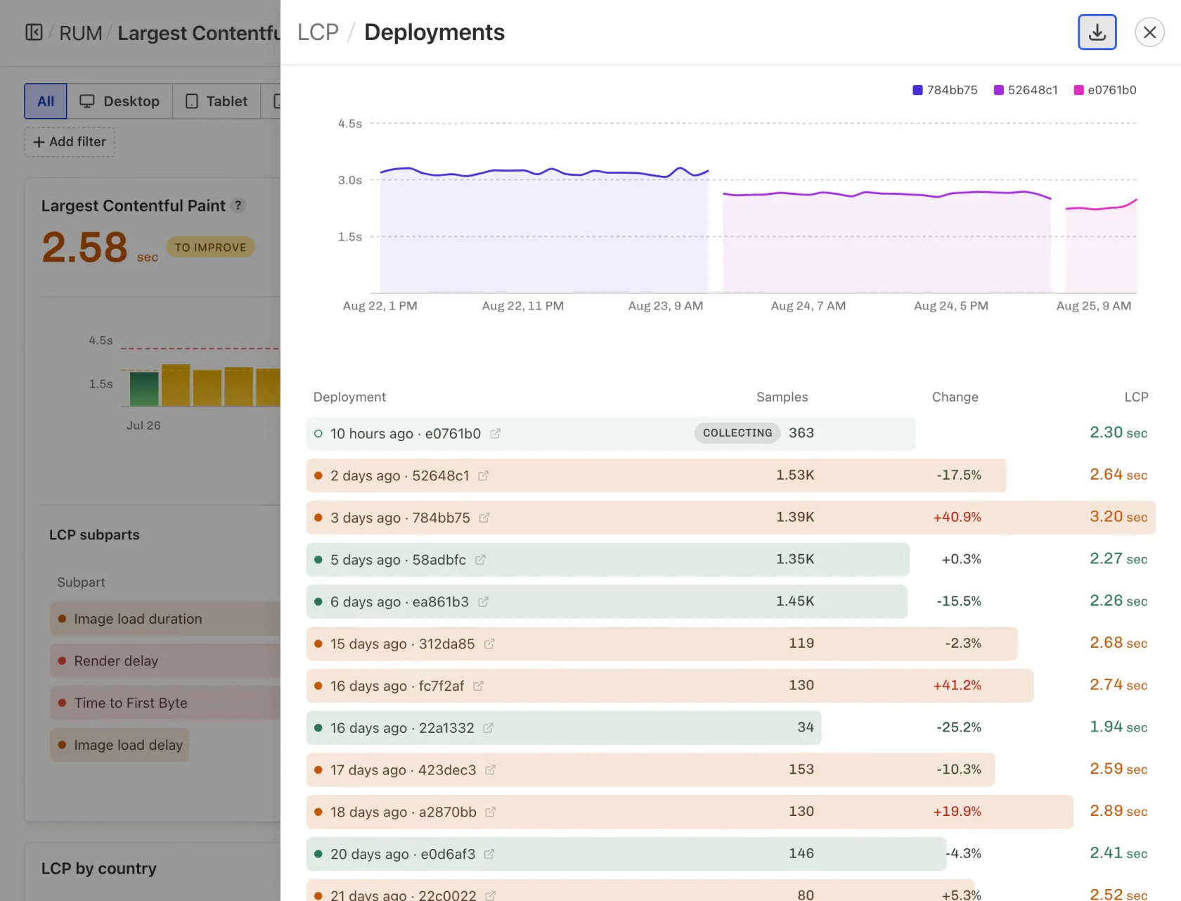Click the COLLECTING status badge
Viewport: 1181px width, 901px height.
(x=737, y=433)
